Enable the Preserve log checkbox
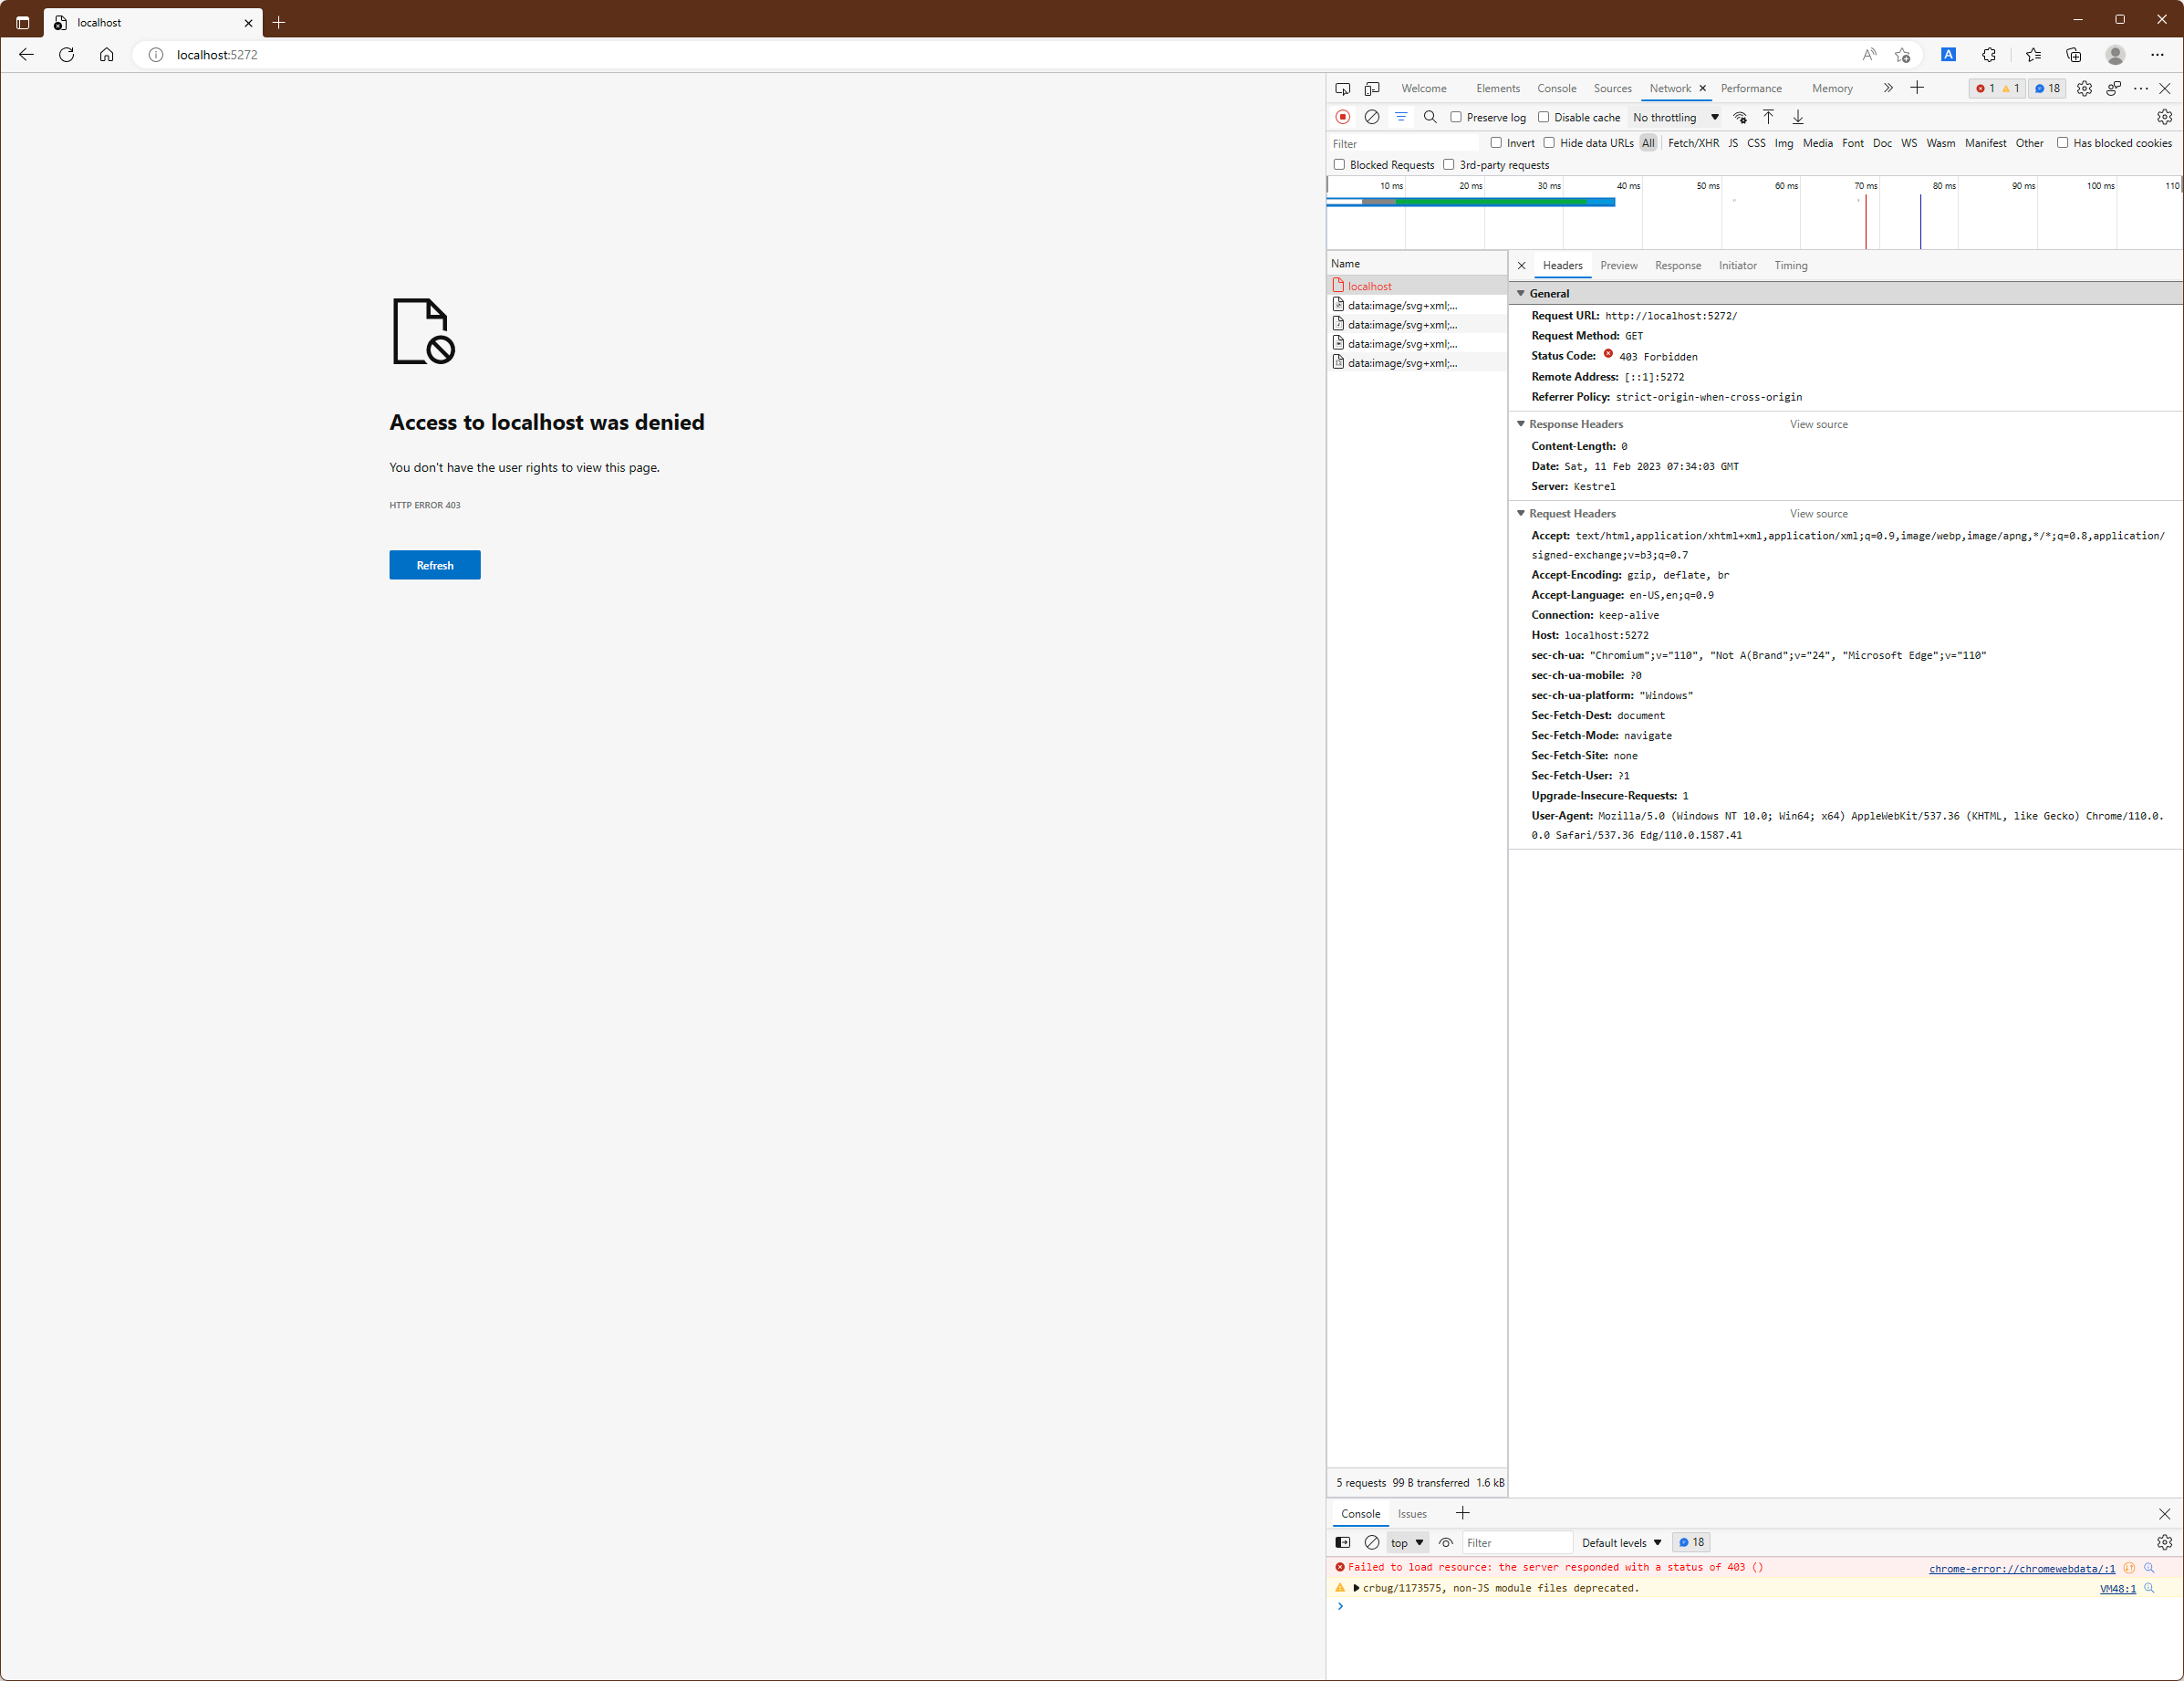The width and height of the screenshot is (2184, 1681). [x=1456, y=117]
